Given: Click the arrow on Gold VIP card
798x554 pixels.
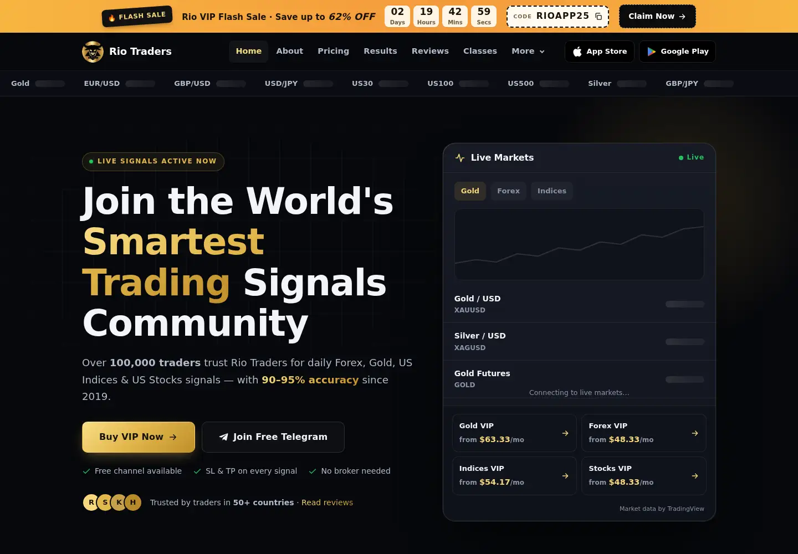Looking at the screenshot, I should point(565,433).
